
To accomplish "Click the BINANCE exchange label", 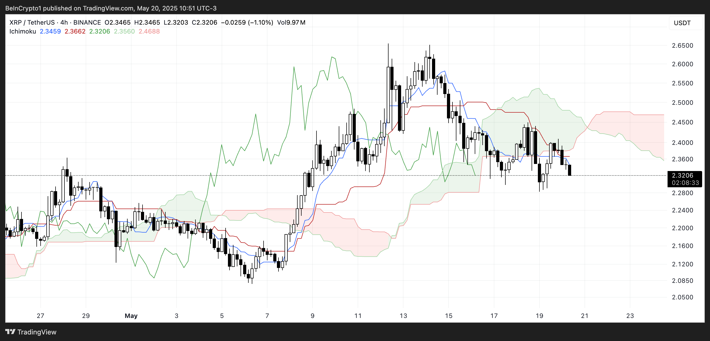I will click(x=87, y=23).
